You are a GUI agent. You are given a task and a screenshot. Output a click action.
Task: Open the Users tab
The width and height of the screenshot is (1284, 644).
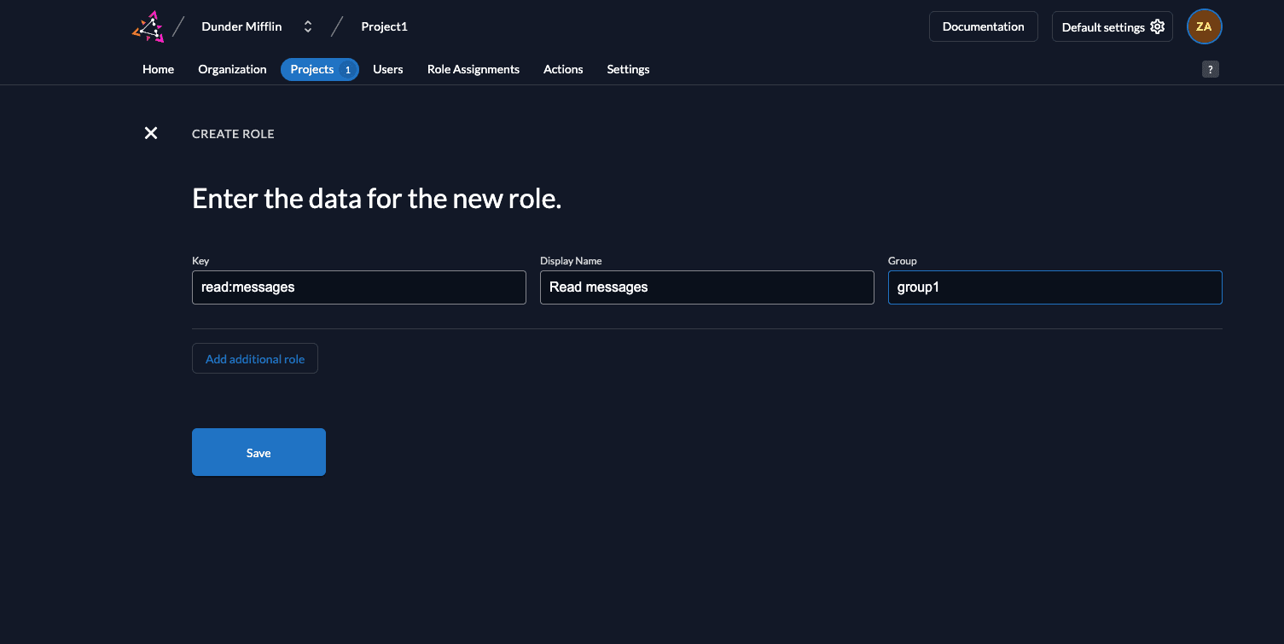coord(387,69)
